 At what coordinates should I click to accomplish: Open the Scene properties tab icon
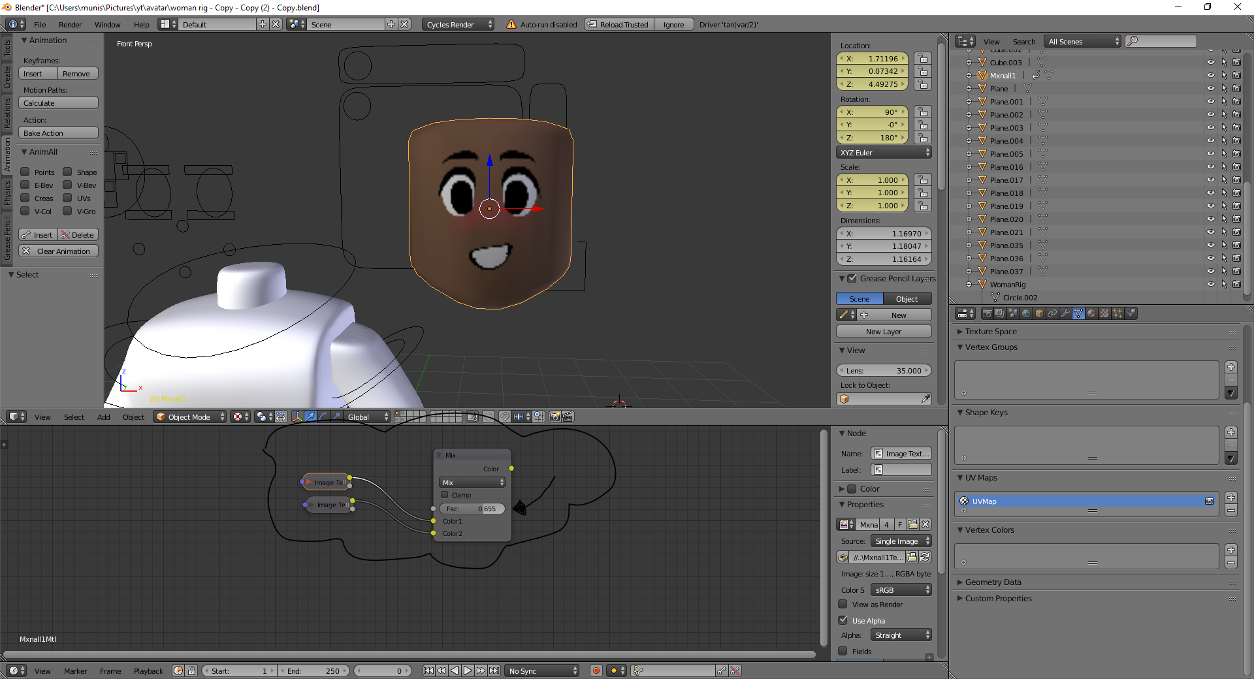[1013, 313]
